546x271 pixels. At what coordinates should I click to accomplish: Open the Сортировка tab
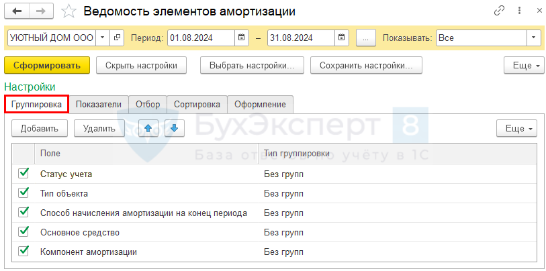click(x=197, y=104)
